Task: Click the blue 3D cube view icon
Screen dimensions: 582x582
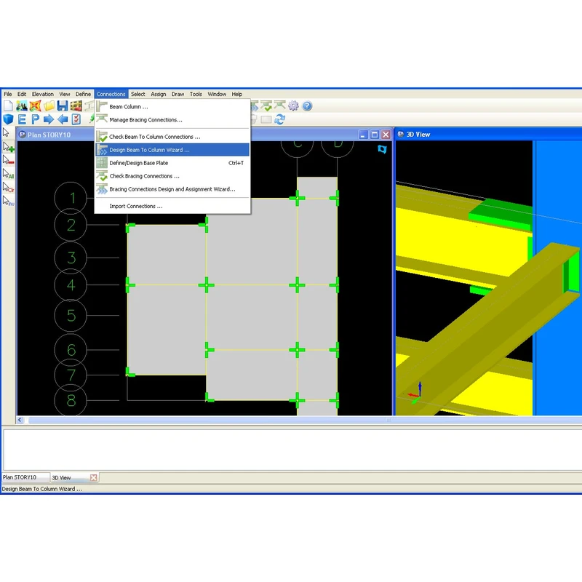Action: coord(8,119)
